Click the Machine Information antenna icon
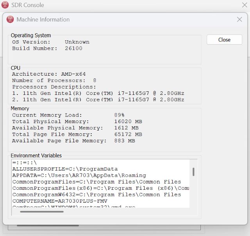 click(x=10, y=19)
